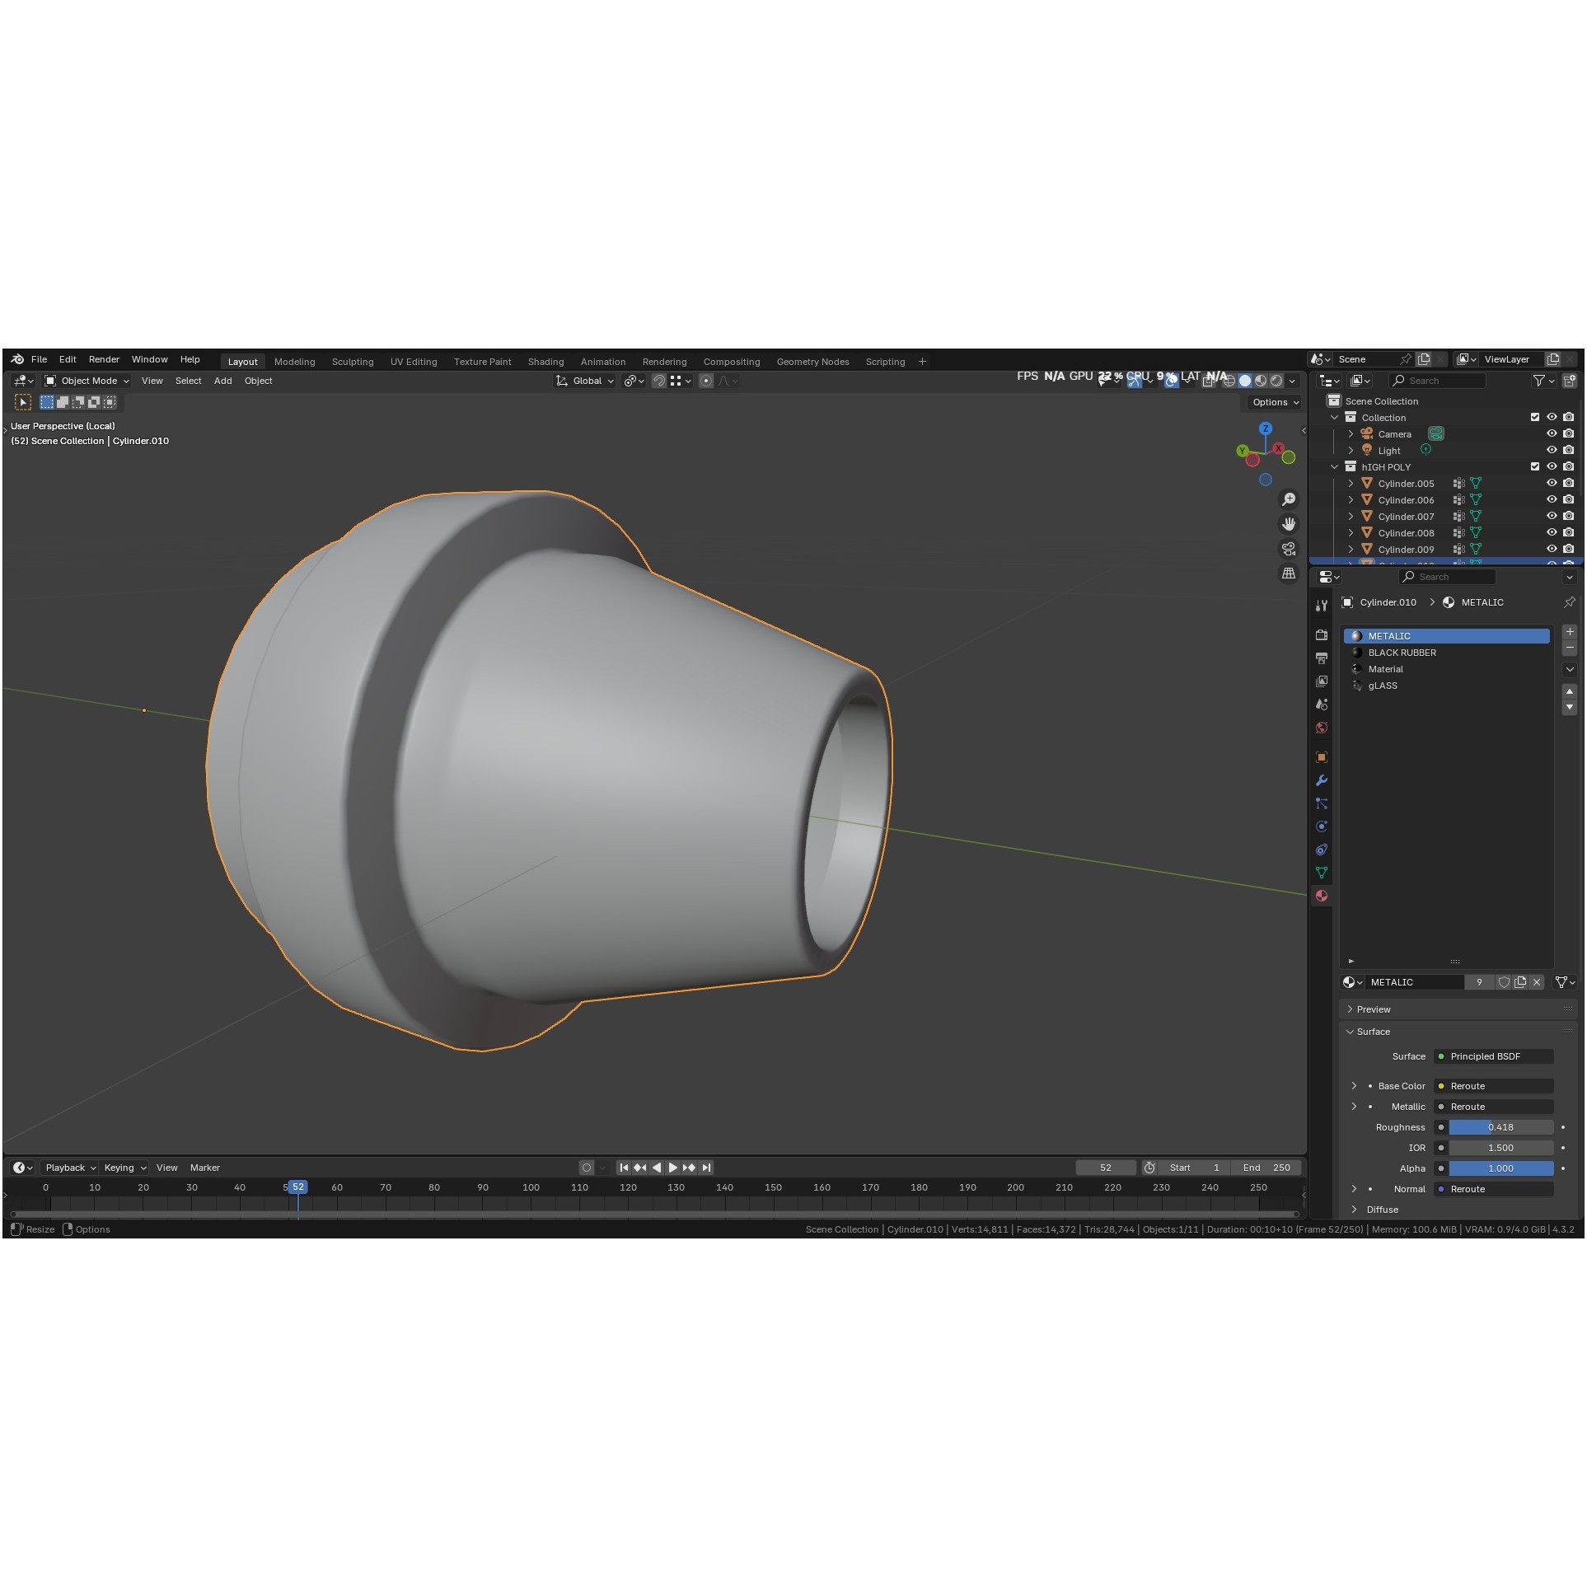Open the Render menu

(x=104, y=359)
